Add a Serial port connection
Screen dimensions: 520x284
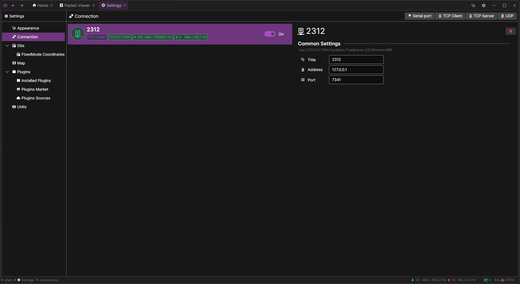(420, 16)
